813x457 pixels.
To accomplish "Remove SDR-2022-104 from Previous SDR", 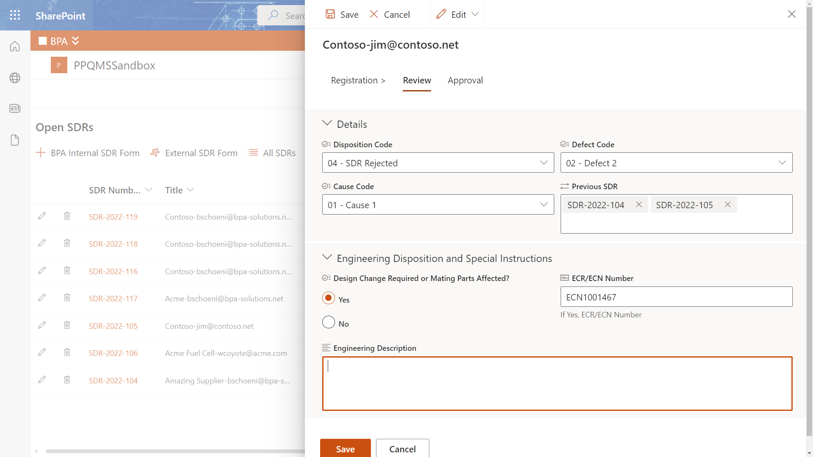I will 639,205.
